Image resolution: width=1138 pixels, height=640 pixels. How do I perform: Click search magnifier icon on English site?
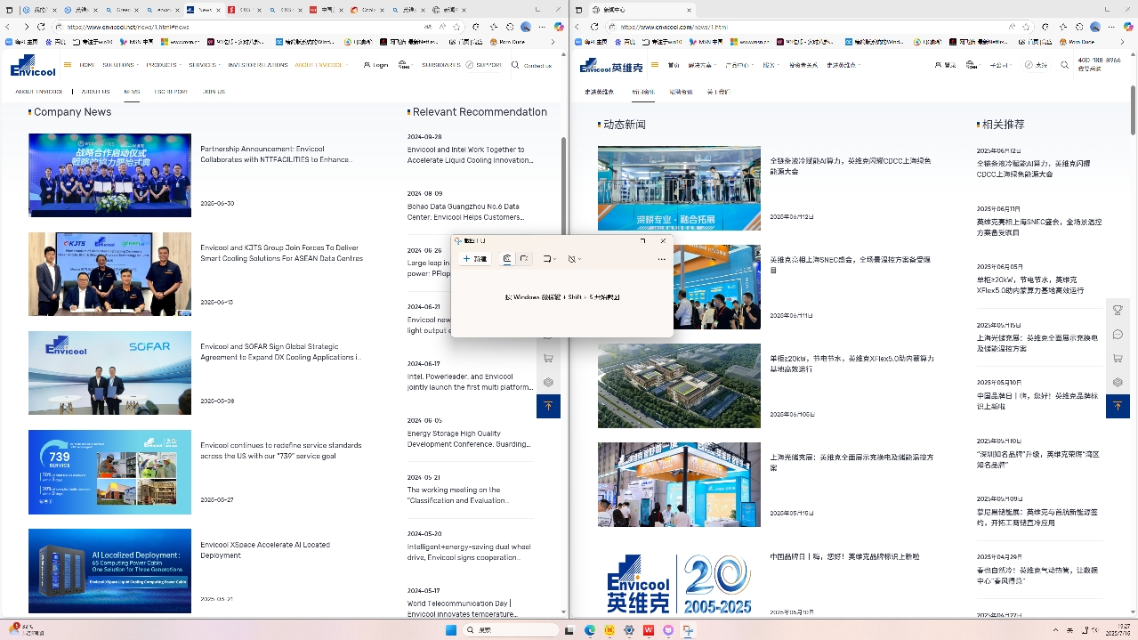515,65
